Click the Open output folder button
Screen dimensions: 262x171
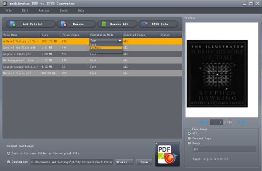144,162
